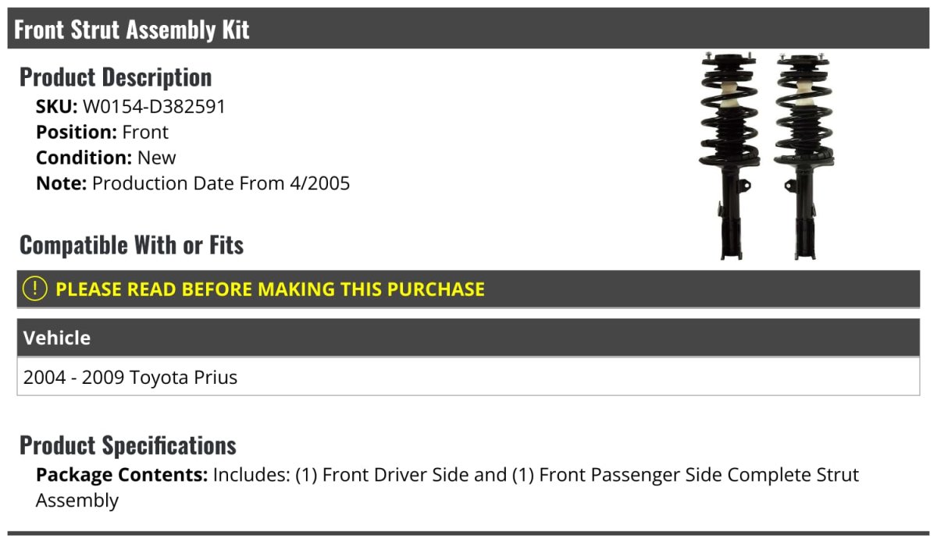Click the Product Specifications heading
The image size is (937, 543).
click(128, 445)
